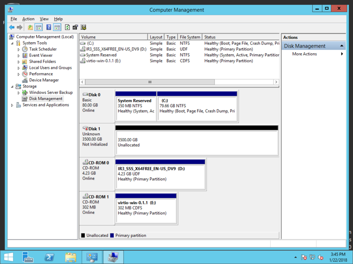This screenshot has height=264, width=353.
Task: Expand the Event Viewer node
Action: (x=19, y=55)
